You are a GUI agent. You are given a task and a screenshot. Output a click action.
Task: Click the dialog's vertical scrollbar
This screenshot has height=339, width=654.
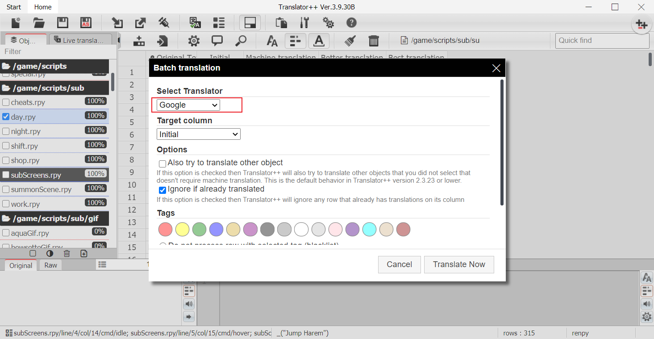502,143
